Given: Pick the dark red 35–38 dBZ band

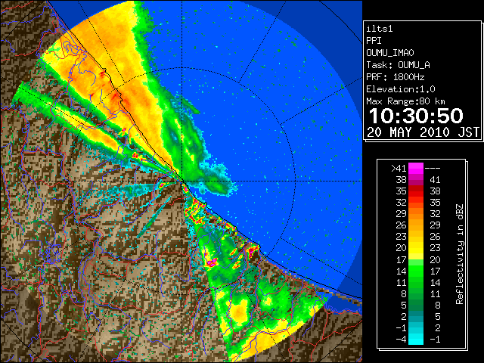Looking at the screenshot, I should pos(416,191).
